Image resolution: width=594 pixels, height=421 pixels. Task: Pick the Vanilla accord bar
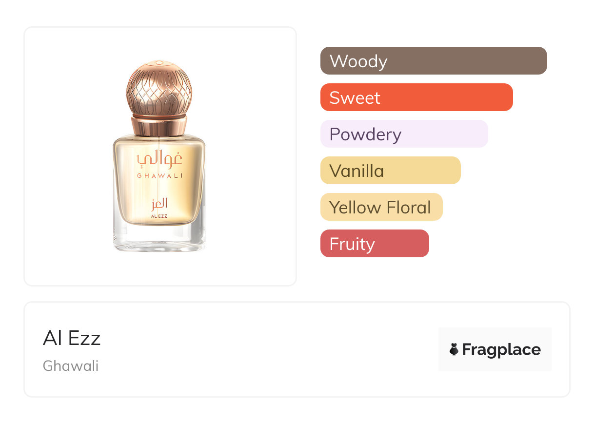coord(390,171)
